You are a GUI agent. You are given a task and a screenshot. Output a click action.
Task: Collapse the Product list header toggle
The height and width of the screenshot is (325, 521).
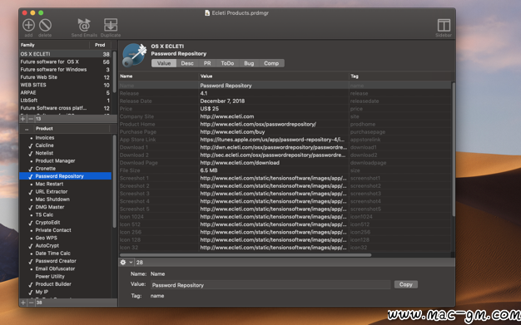[x=27, y=129]
